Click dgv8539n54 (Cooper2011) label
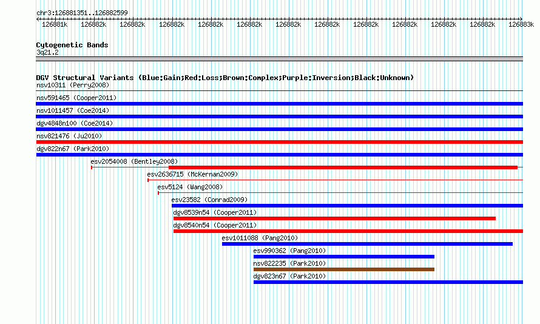 (x=215, y=212)
